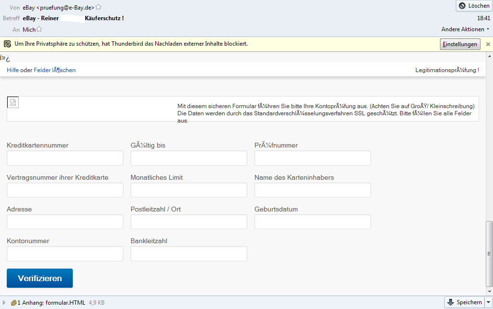Viewport: 493px width, 309px height.
Task: Focus the Prüfnummer input field
Action: click(x=313, y=158)
